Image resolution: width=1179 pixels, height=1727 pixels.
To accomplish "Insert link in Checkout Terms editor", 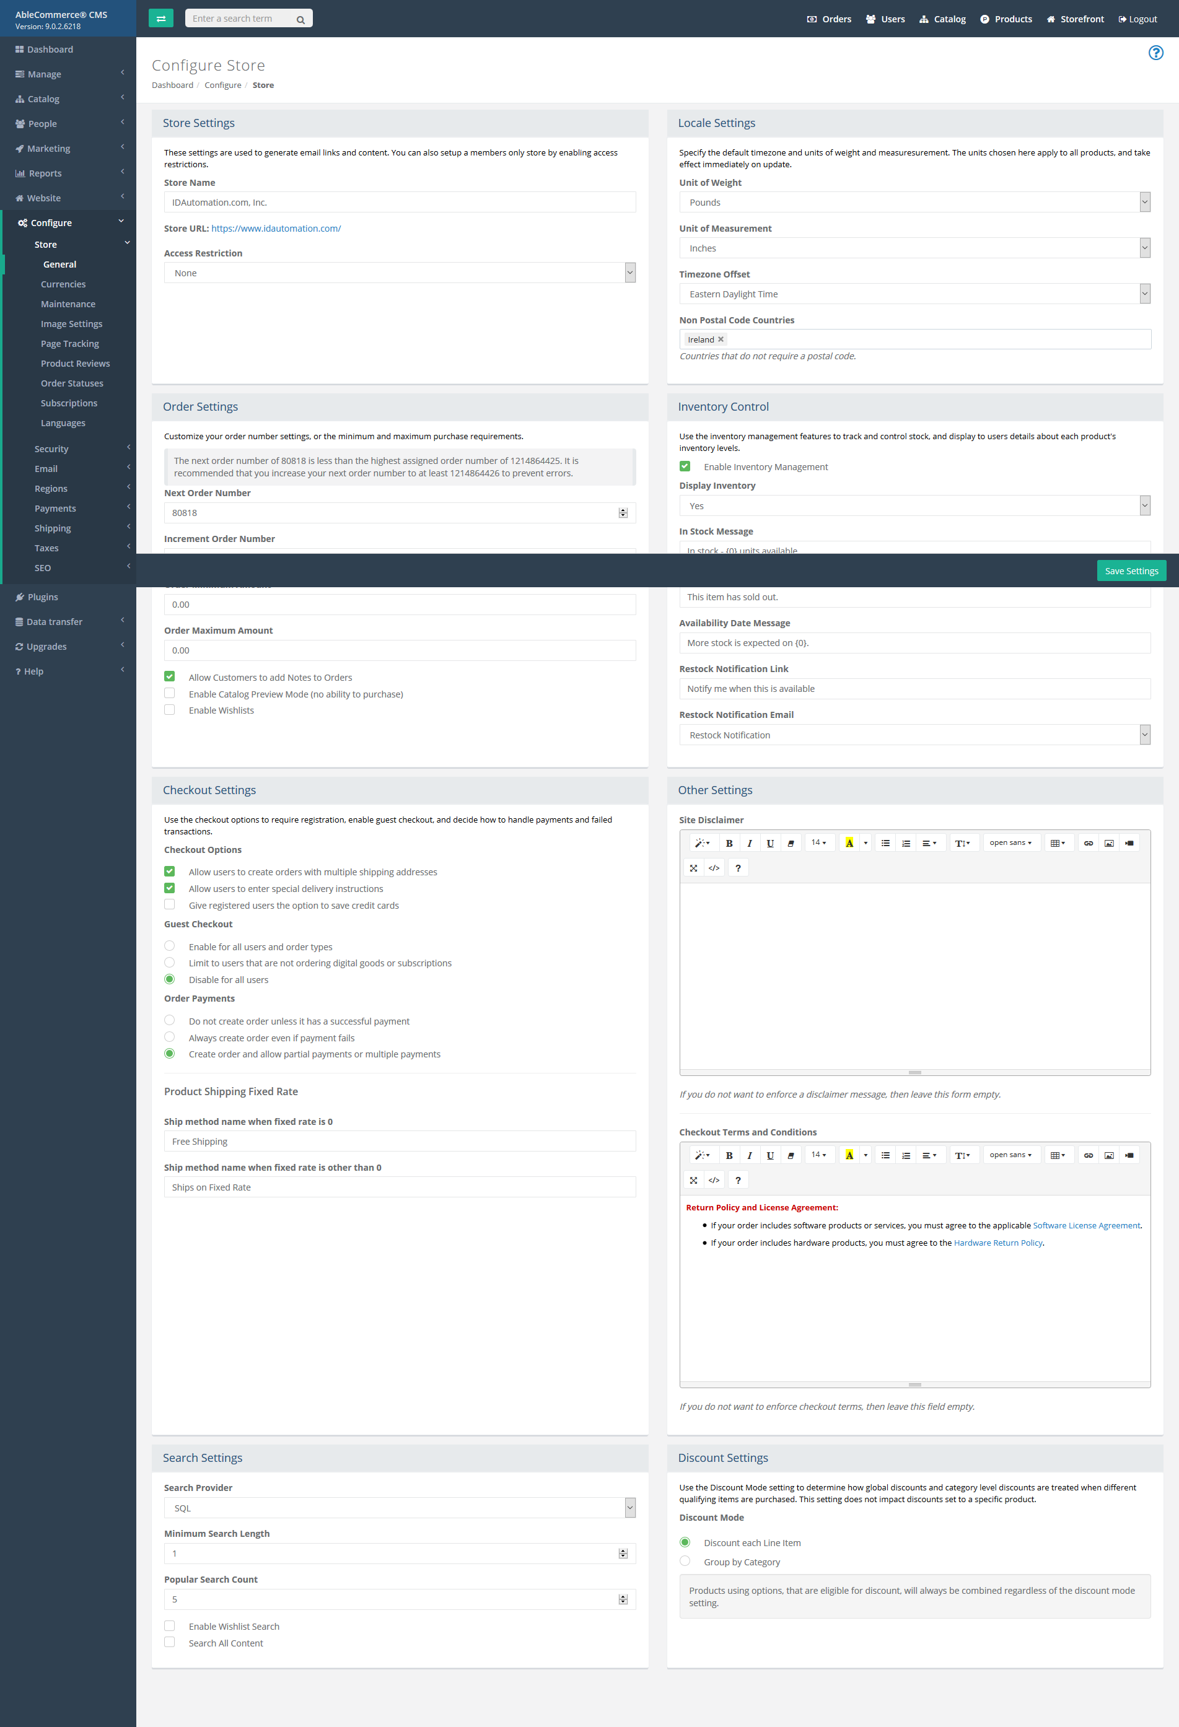I will [x=1089, y=1155].
